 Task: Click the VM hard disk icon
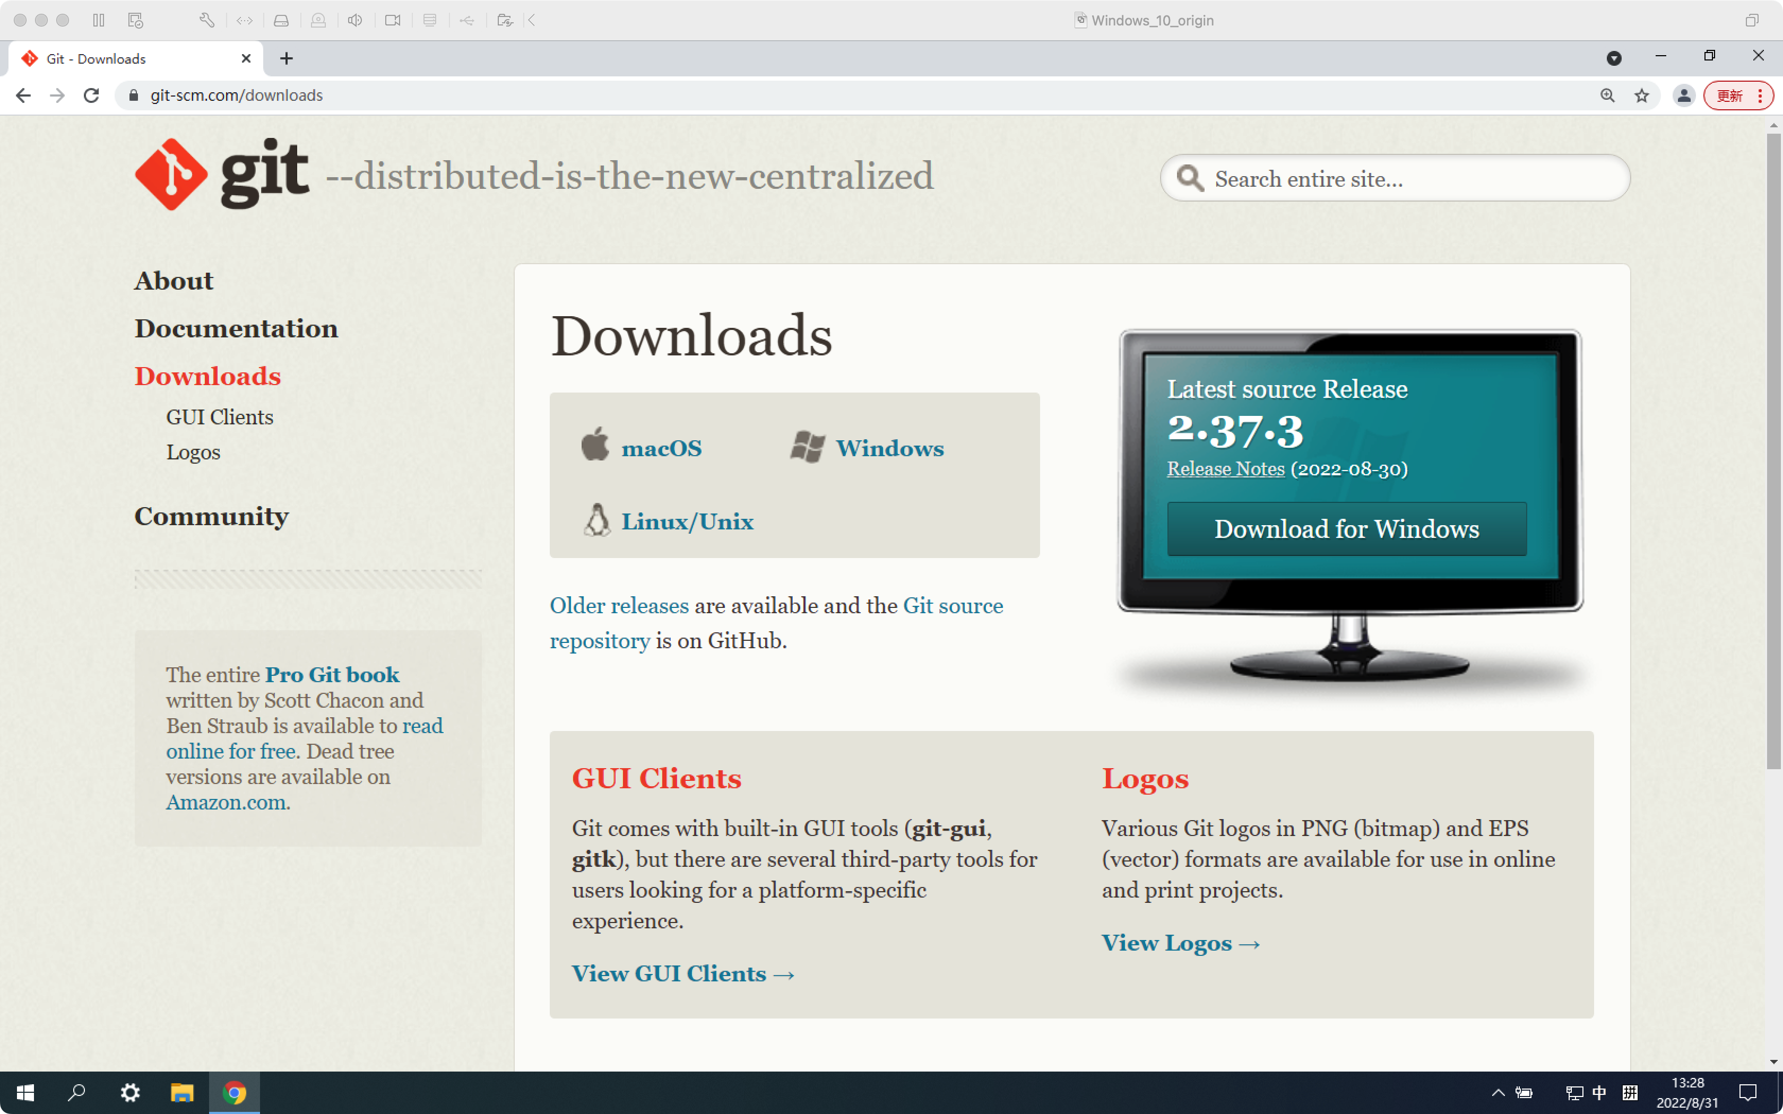point(281,20)
